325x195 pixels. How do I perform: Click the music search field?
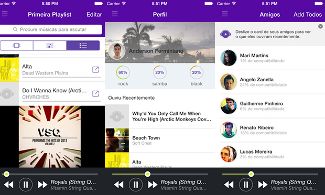click(x=51, y=29)
